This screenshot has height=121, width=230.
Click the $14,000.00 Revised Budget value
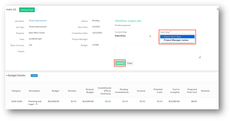tap(88, 101)
